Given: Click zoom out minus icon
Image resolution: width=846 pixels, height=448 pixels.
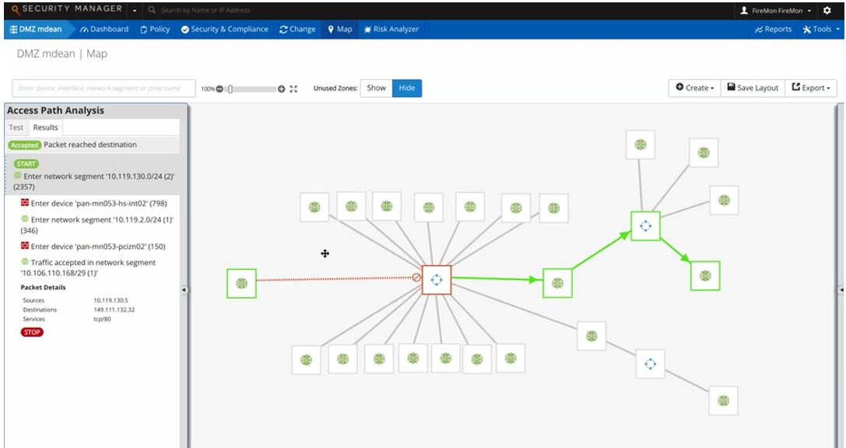Looking at the screenshot, I should [x=220, y=89].
